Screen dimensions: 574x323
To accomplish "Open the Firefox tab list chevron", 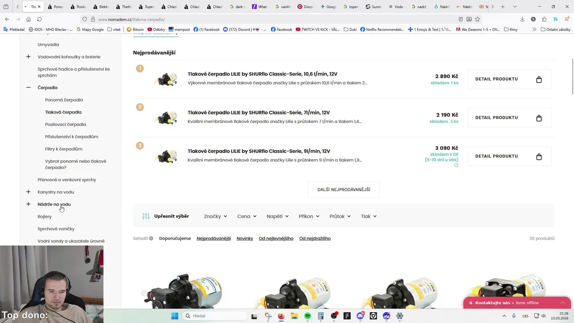I will (514, 7).
